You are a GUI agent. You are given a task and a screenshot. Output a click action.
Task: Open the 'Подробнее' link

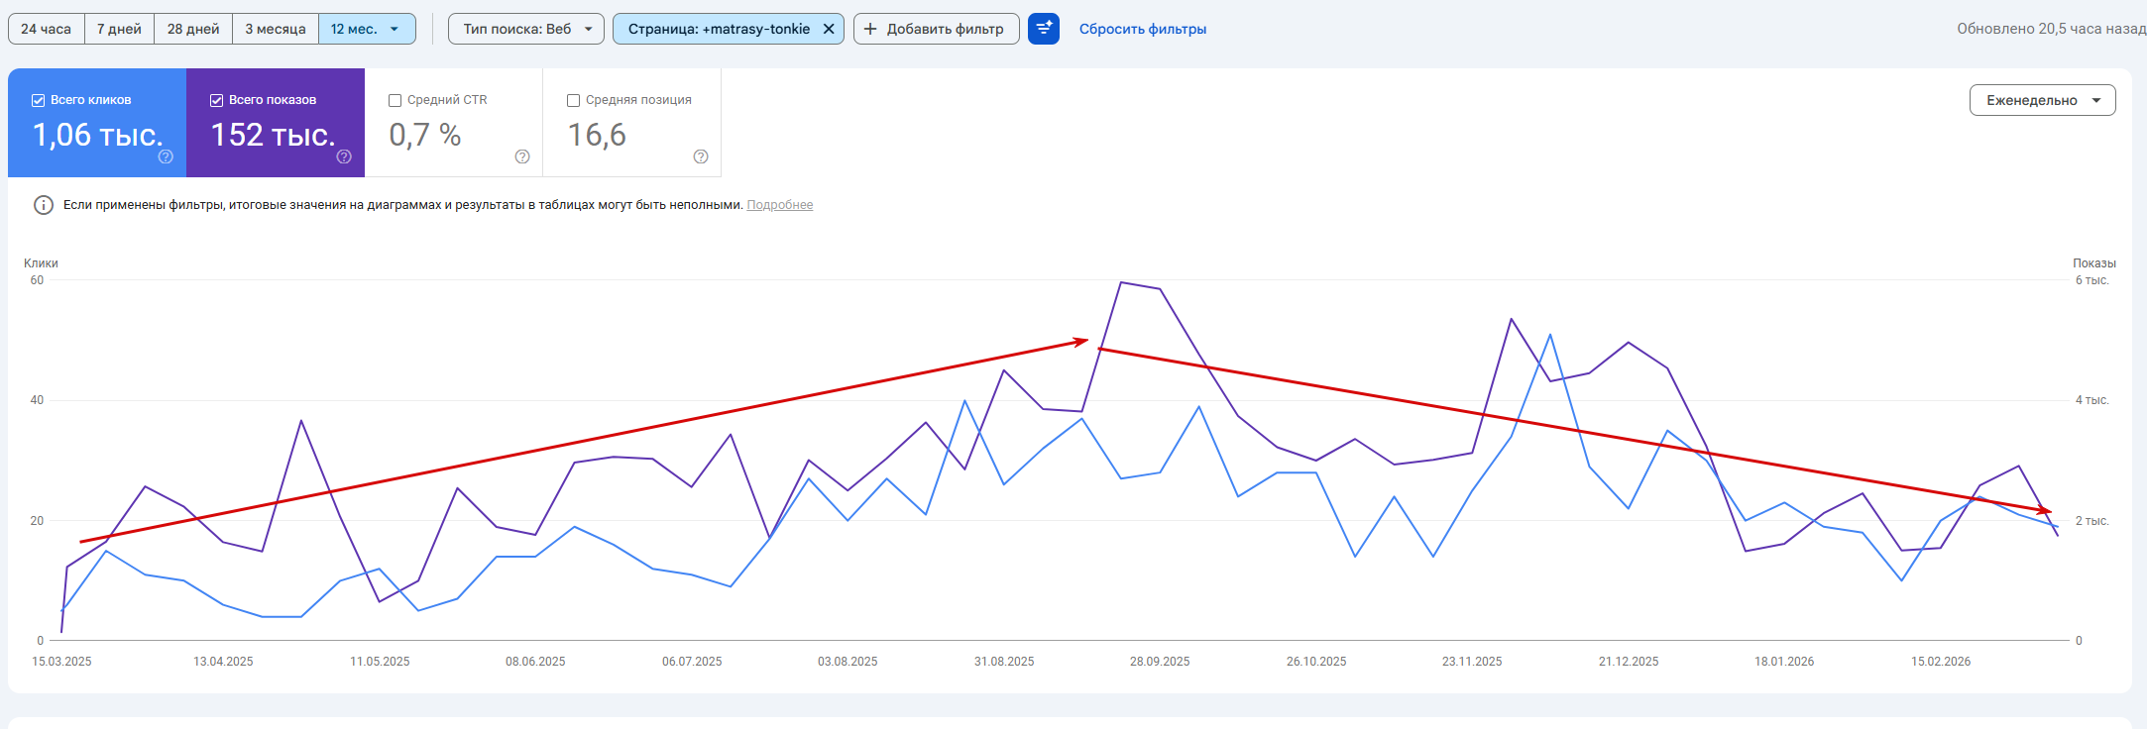click(779, 205)
